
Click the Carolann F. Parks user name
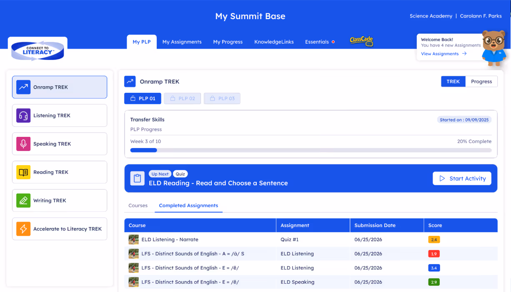click(x=481, y=16)
